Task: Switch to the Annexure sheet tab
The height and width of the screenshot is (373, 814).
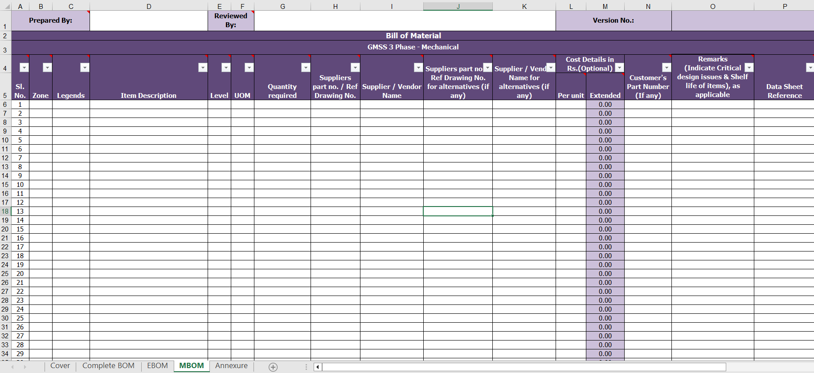Action: [231, 365]
